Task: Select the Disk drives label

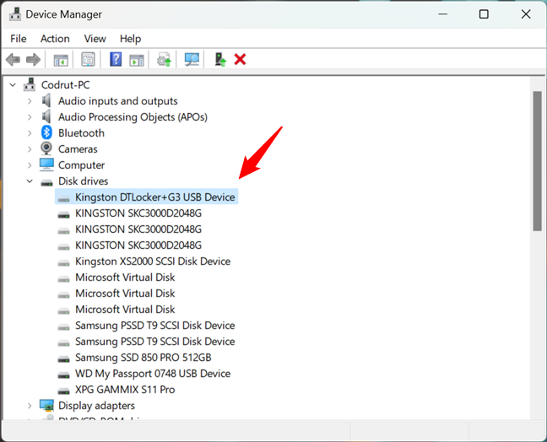Action: pos(83,181)
